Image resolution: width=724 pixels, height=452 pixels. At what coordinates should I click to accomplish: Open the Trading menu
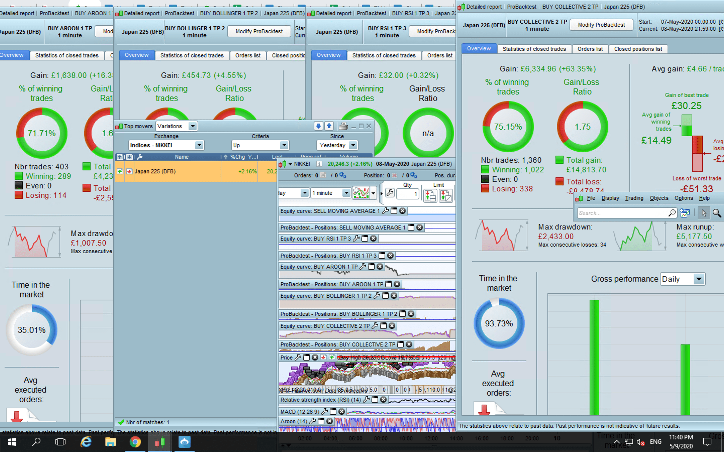[x=634, y=198]
